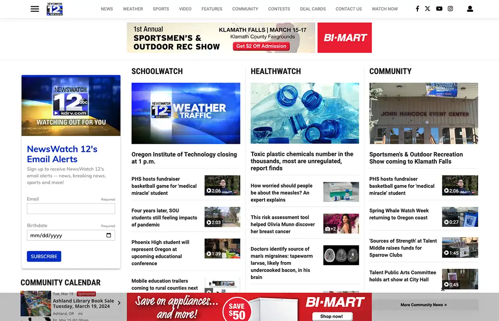
Task: Open Ashland Library Book Sale event
Action: coord(83,303)
